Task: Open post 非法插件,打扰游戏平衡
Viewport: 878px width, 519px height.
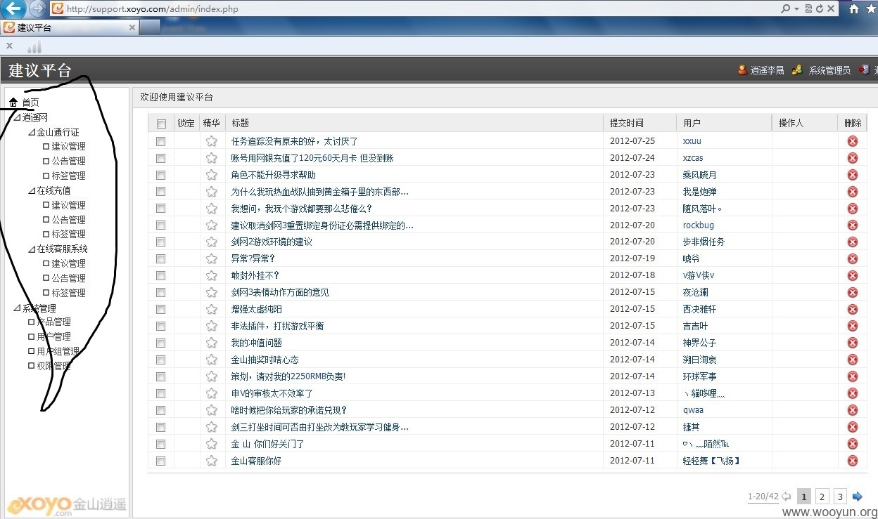Action: click(x=278, y=326)
